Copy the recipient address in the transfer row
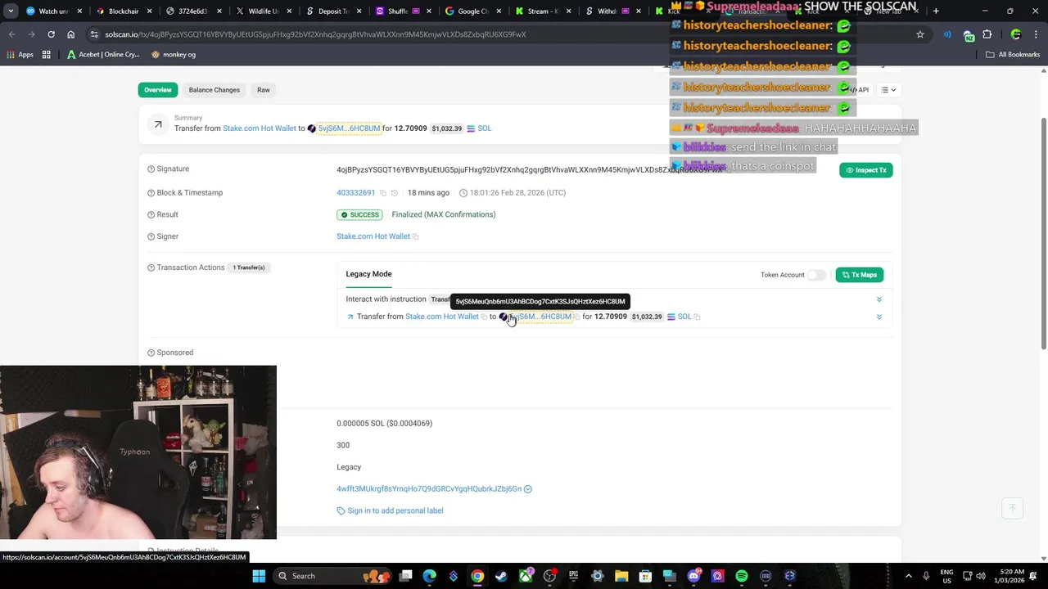This screenshot has width=1048, height=589. (577, 317)
